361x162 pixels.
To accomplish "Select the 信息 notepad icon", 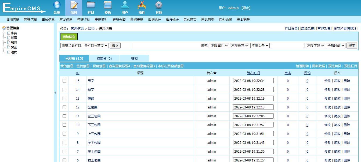I will (74, 5).
